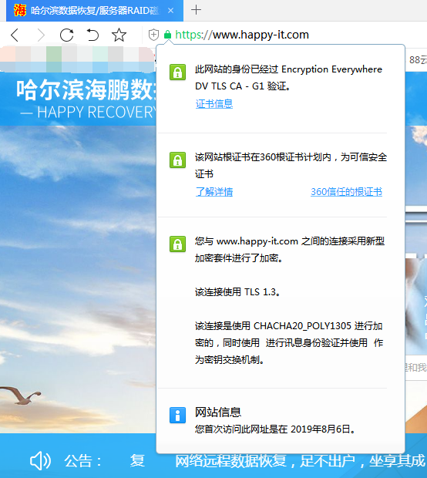
Task: Click the green lock icon beside 360 root certificate text
Action: click(178, 160)
